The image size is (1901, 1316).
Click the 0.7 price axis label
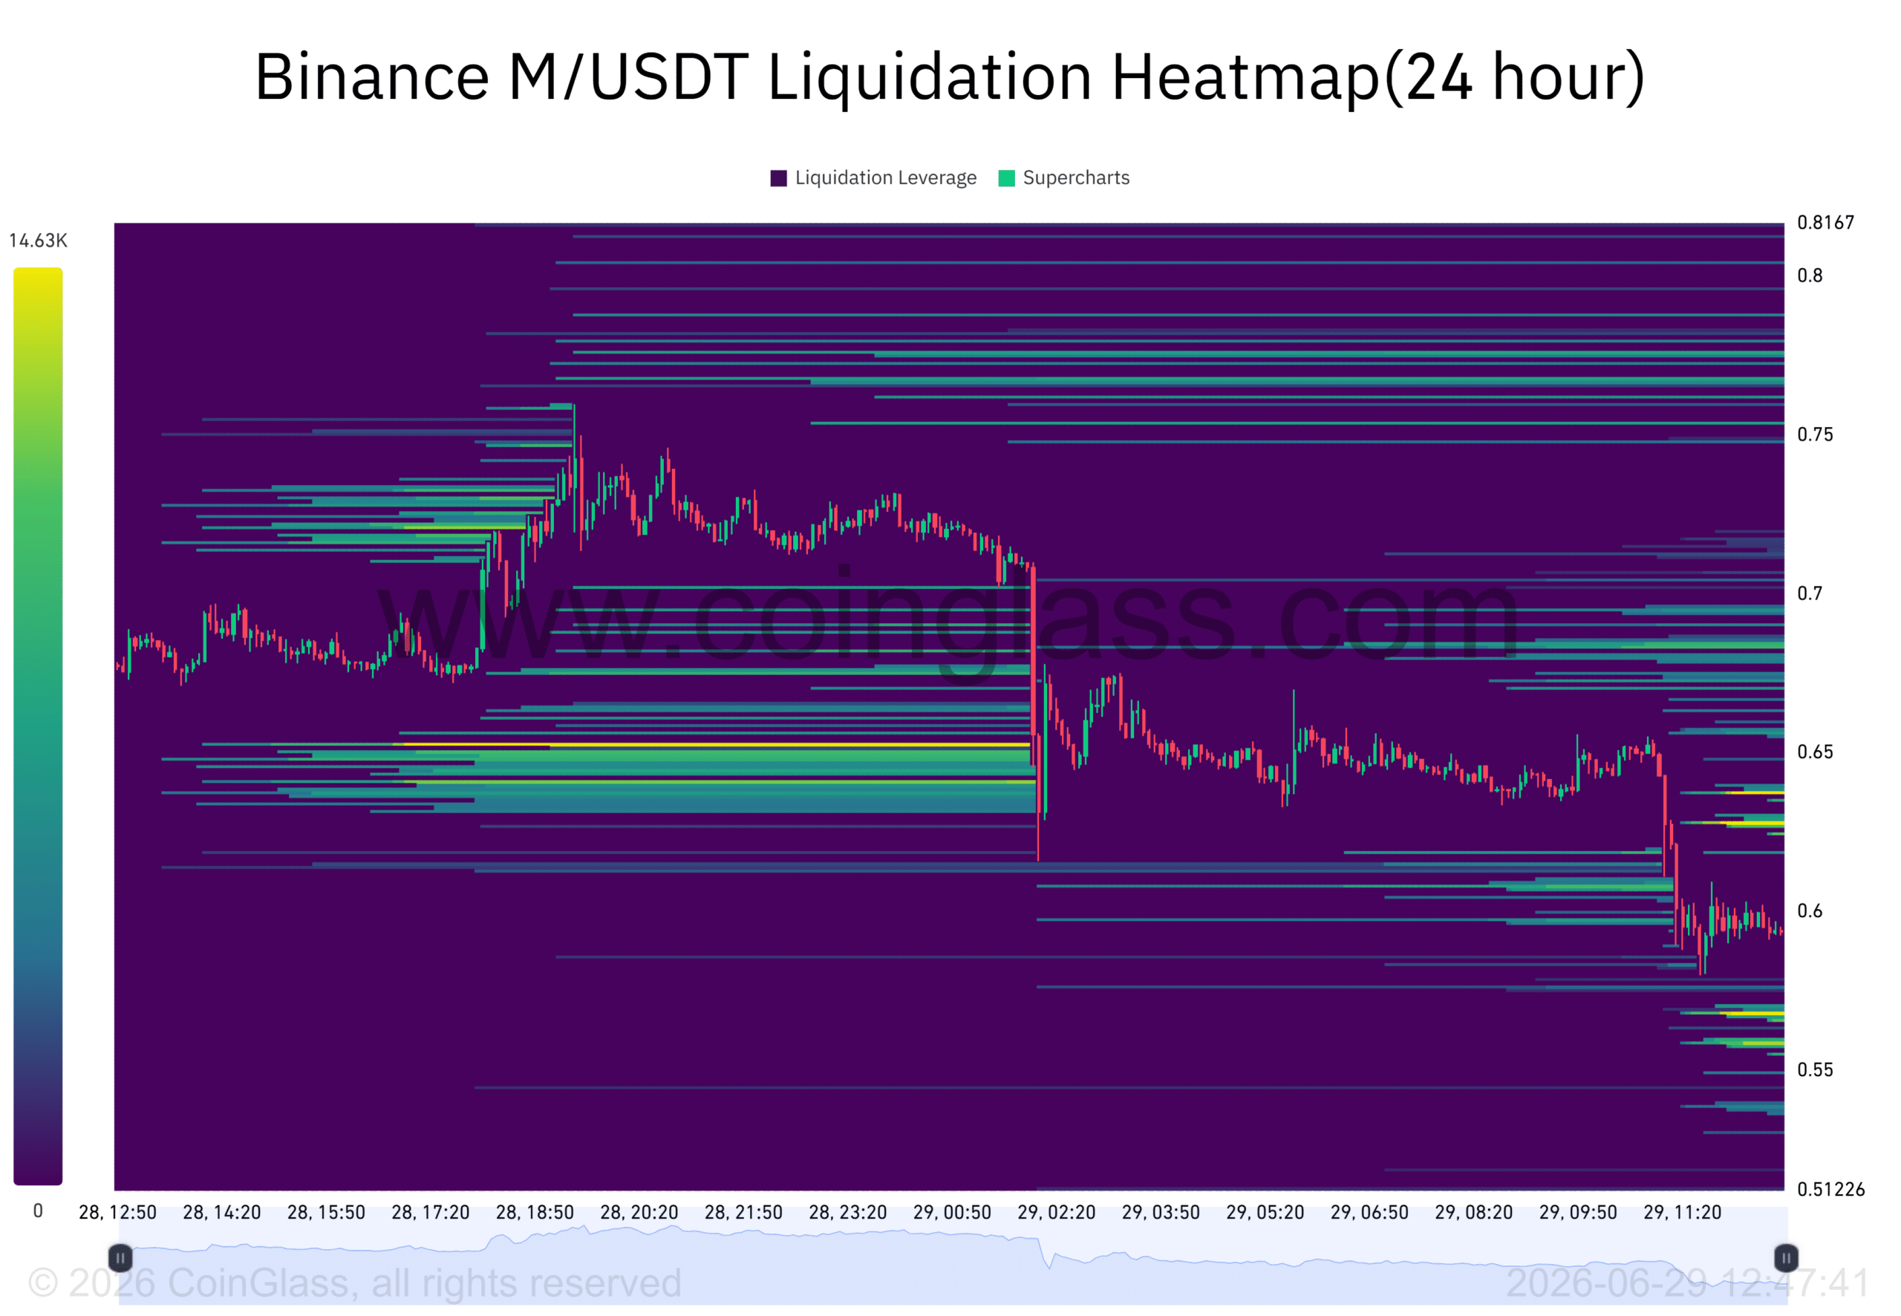1810,593
